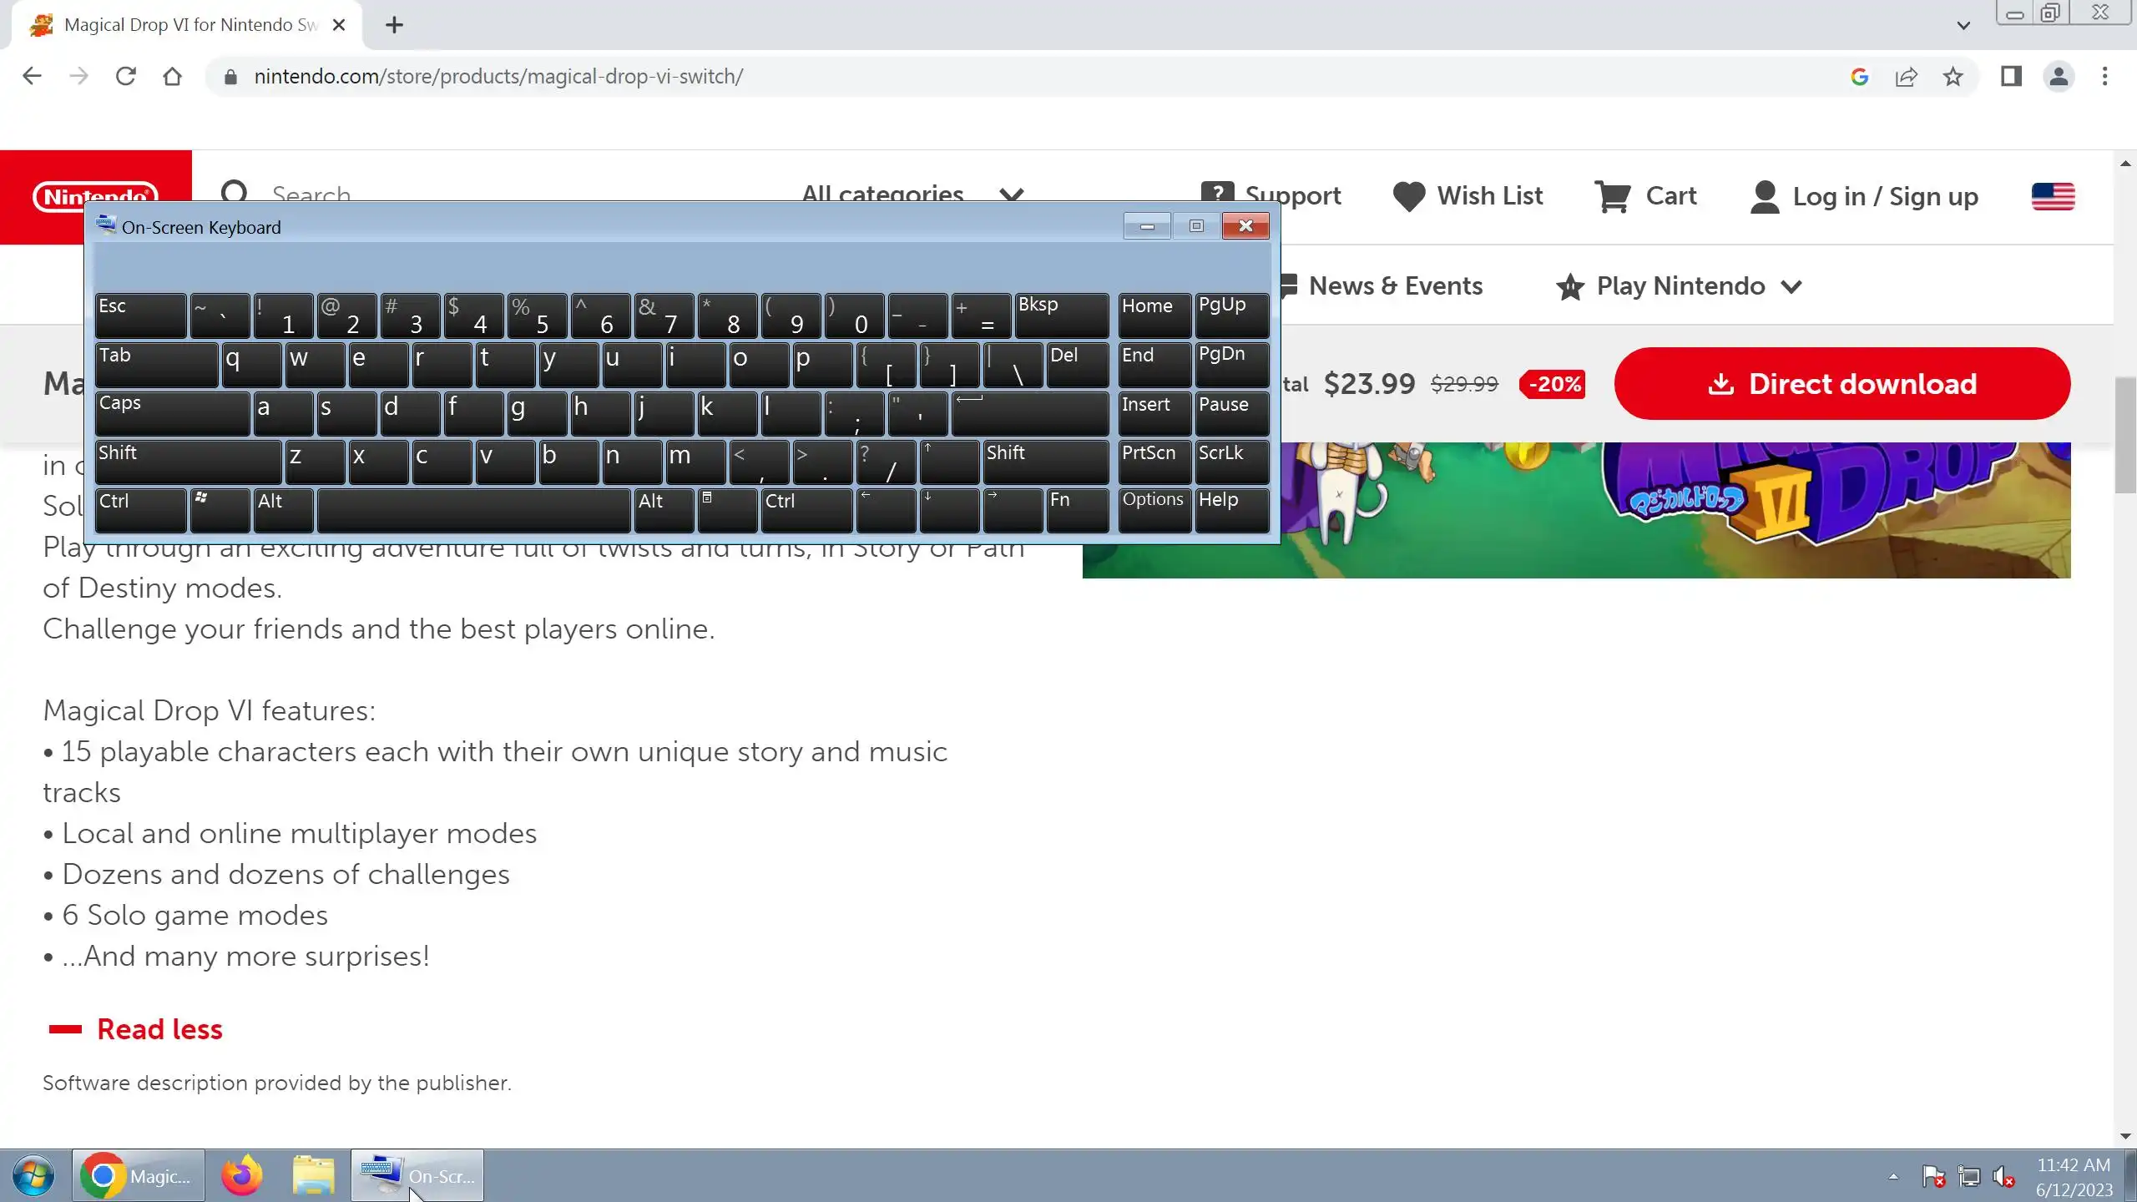
Task: Open Chrome side panel icon
Action: (2010, 77)
